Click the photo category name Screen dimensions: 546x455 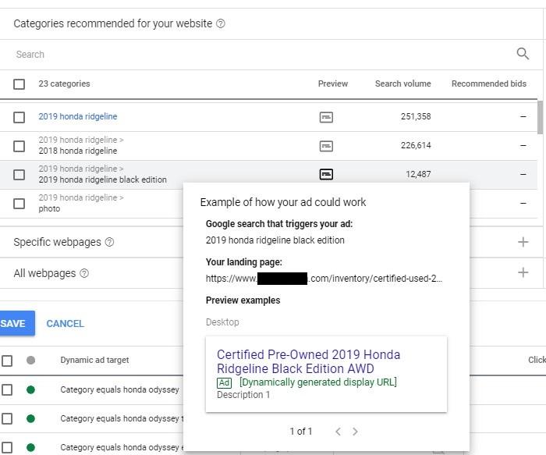click(x=49, y=208)
